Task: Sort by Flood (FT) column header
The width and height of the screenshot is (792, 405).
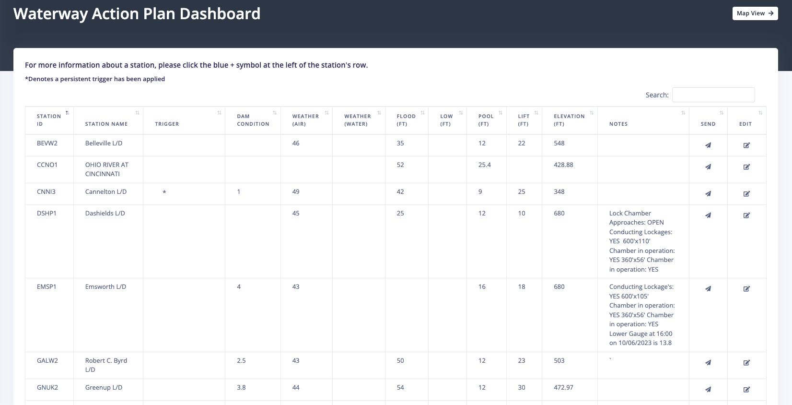Action: [x=406, y=120]
